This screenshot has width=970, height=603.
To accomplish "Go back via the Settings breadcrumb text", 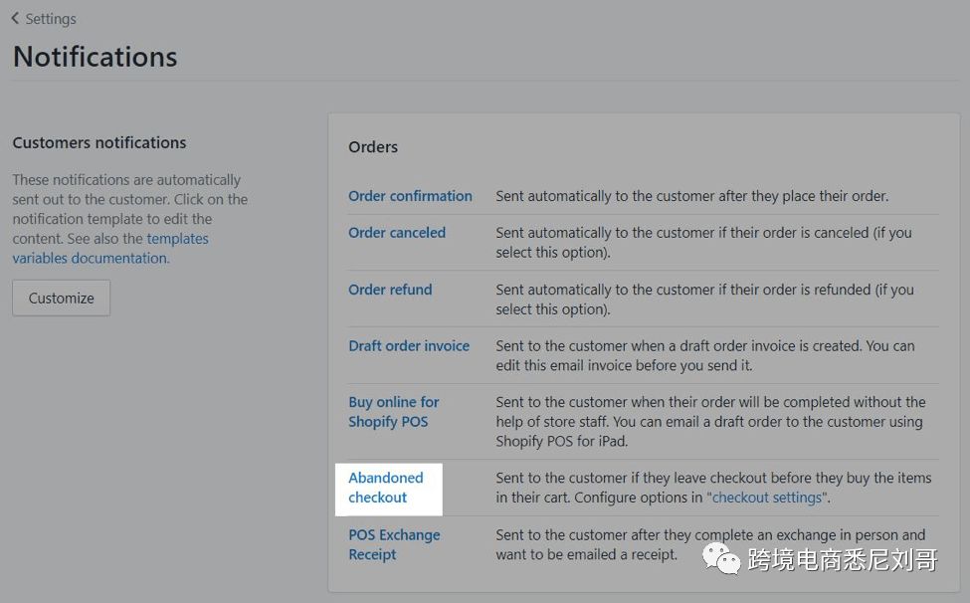I will point(51,19).
